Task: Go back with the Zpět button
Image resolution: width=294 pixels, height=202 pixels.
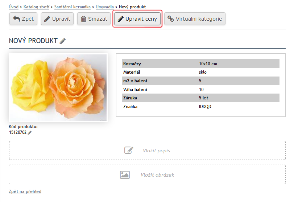Action: coord(23,19)
